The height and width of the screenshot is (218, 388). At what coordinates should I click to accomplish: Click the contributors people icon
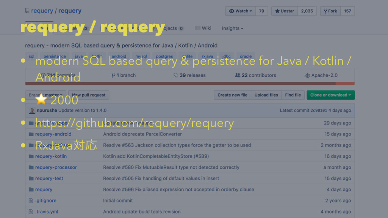click(238, 75)
